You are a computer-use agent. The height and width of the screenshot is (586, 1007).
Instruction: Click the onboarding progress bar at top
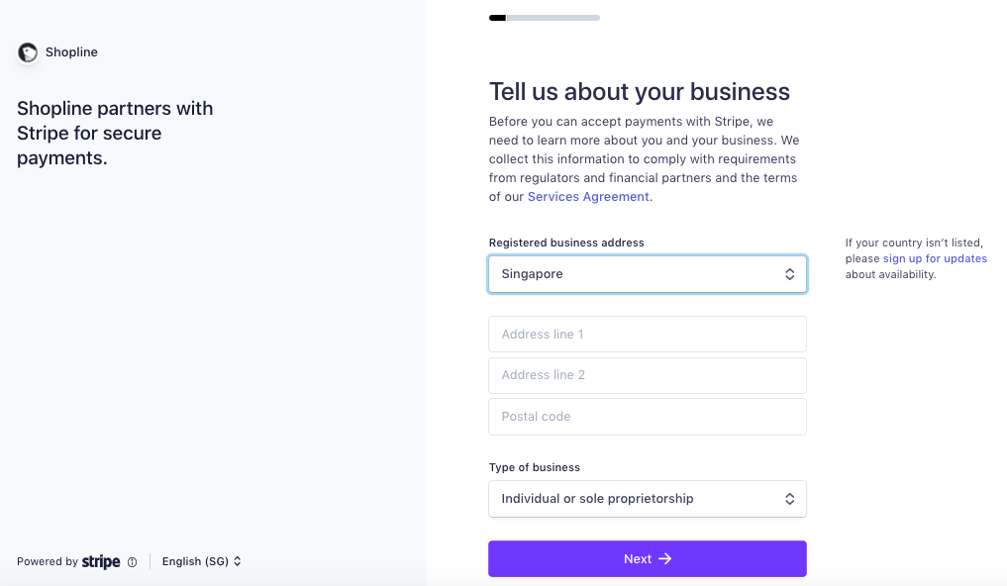[545, 18]
